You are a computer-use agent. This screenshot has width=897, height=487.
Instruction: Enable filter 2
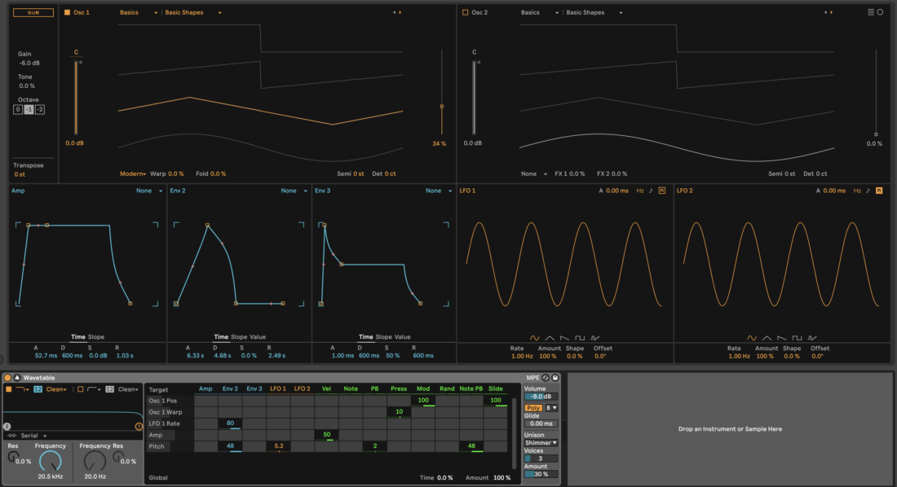[x=80, y=389]
